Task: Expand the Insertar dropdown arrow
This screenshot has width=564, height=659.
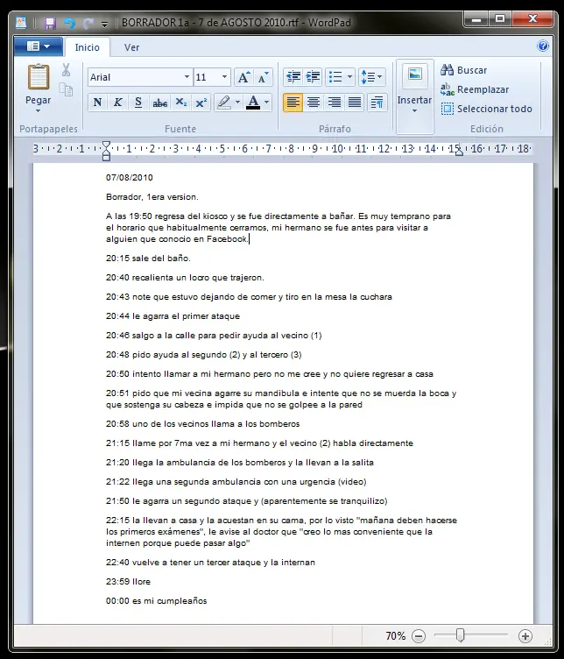Action: 414,111
